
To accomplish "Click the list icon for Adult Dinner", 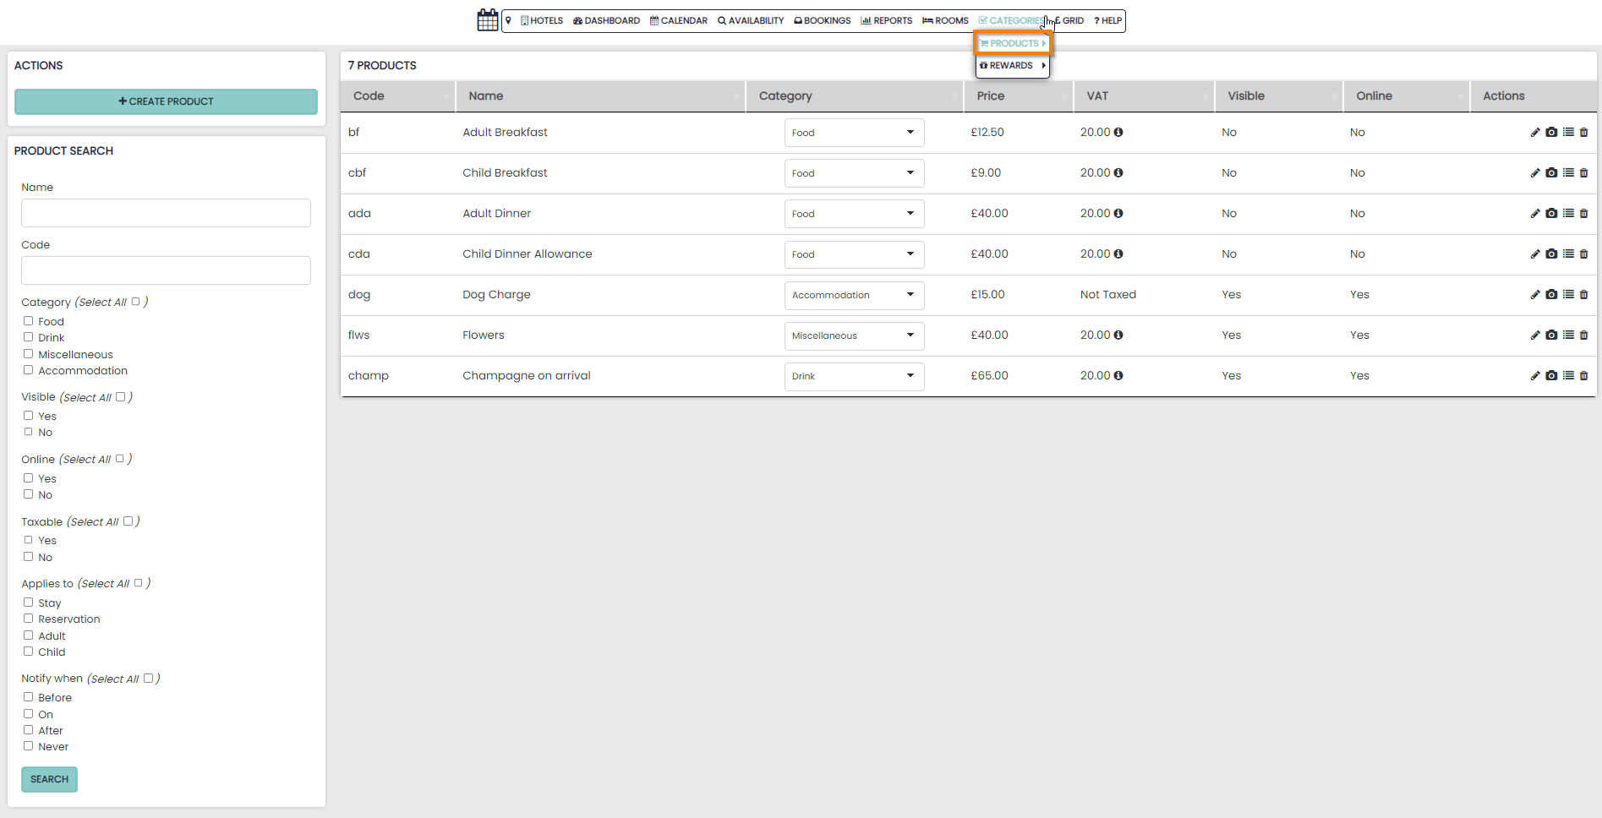I will click(1568, 214).
